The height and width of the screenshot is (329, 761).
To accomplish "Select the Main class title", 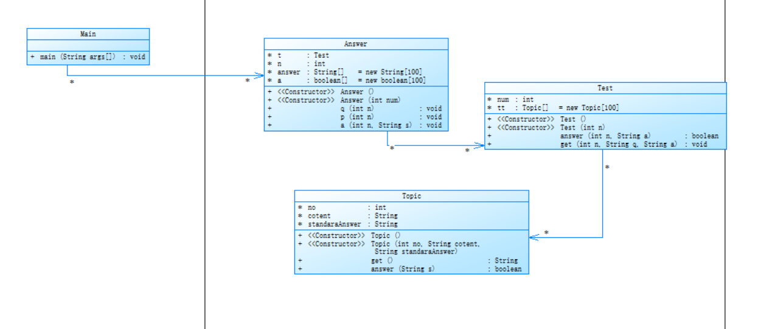I will 88,34.
